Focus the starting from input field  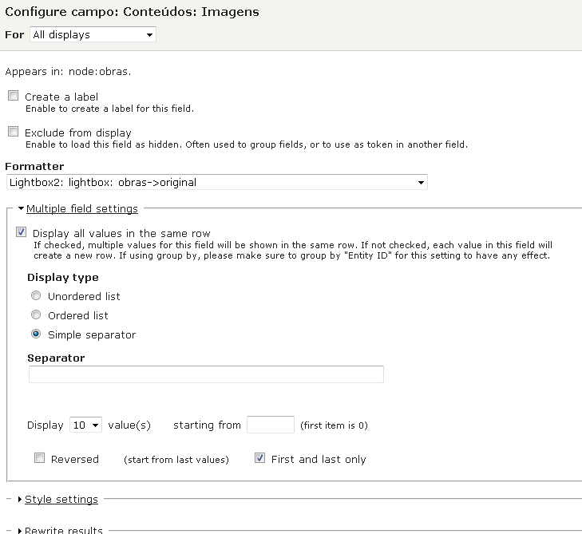[271, 425]
